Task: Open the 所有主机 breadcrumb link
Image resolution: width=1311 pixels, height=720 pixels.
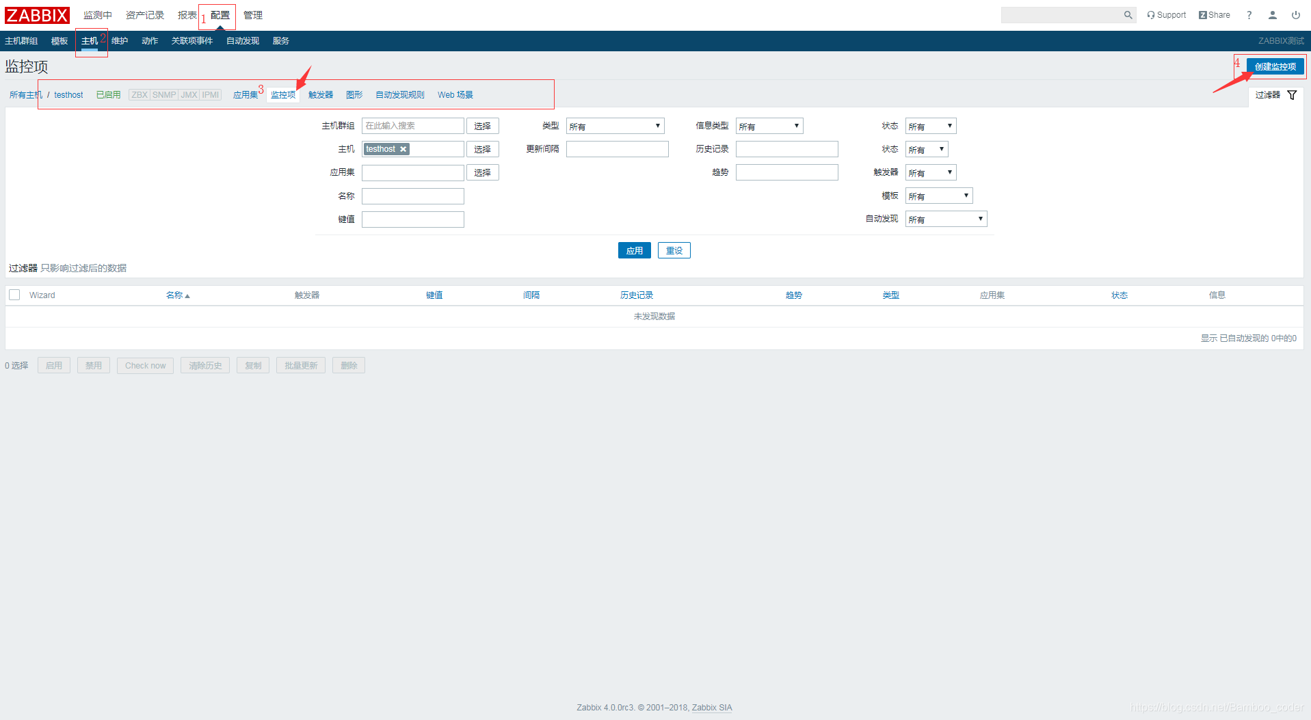Action: coord(25,95)
